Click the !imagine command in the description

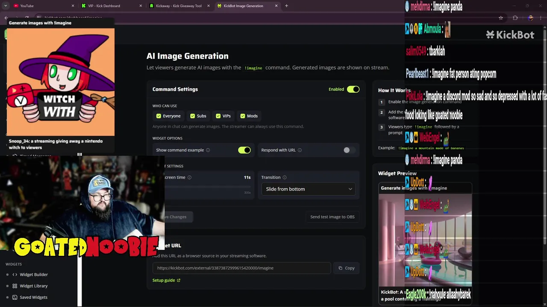(x=253, y=68)
